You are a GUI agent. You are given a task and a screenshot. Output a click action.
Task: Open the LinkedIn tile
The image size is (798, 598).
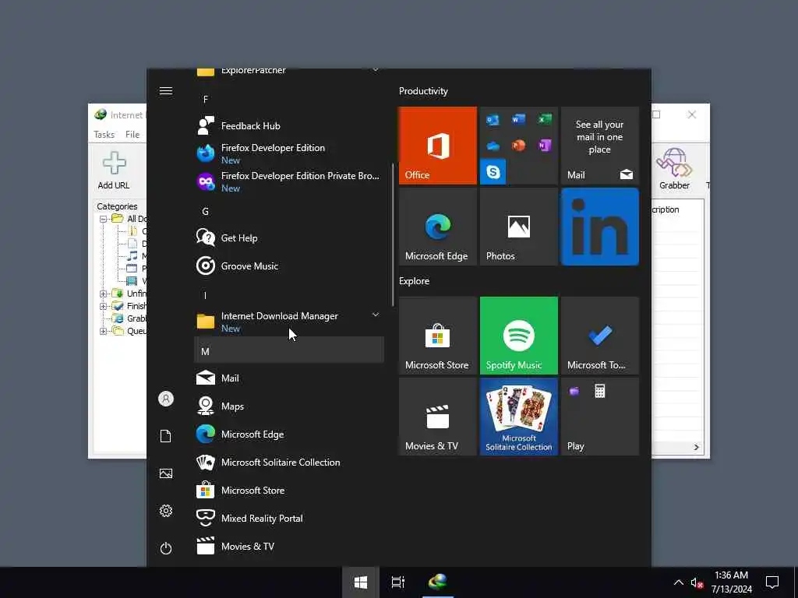(x=599, y=227)
